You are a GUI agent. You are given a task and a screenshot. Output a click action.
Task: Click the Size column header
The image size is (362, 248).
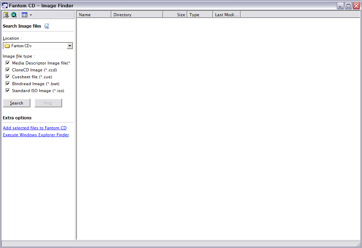pyautogui.click(x=175, y=15)
